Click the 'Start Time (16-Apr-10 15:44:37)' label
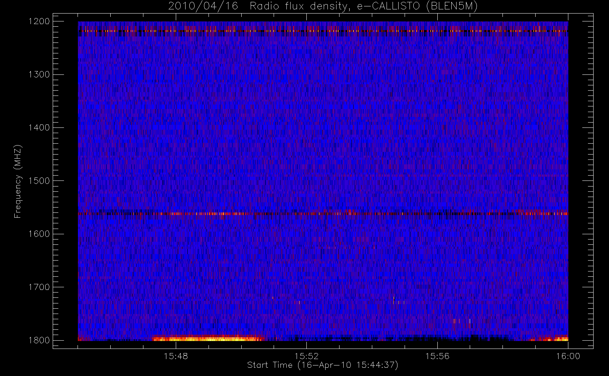Viewport: 609px width, 376px height. 323,365
